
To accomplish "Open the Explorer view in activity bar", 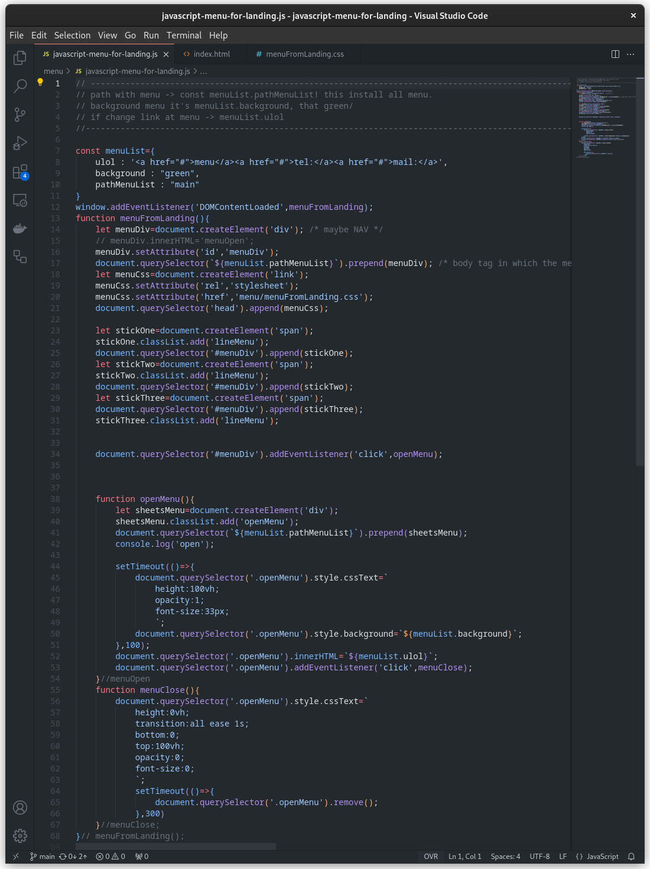I will click(20, 58).
